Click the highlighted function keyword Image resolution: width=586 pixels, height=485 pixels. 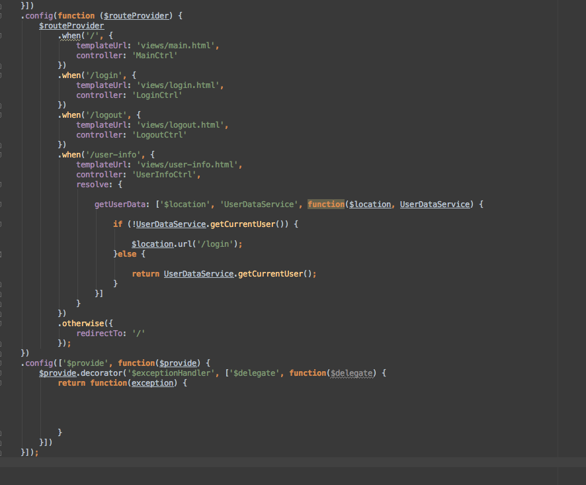pos(326,204)
